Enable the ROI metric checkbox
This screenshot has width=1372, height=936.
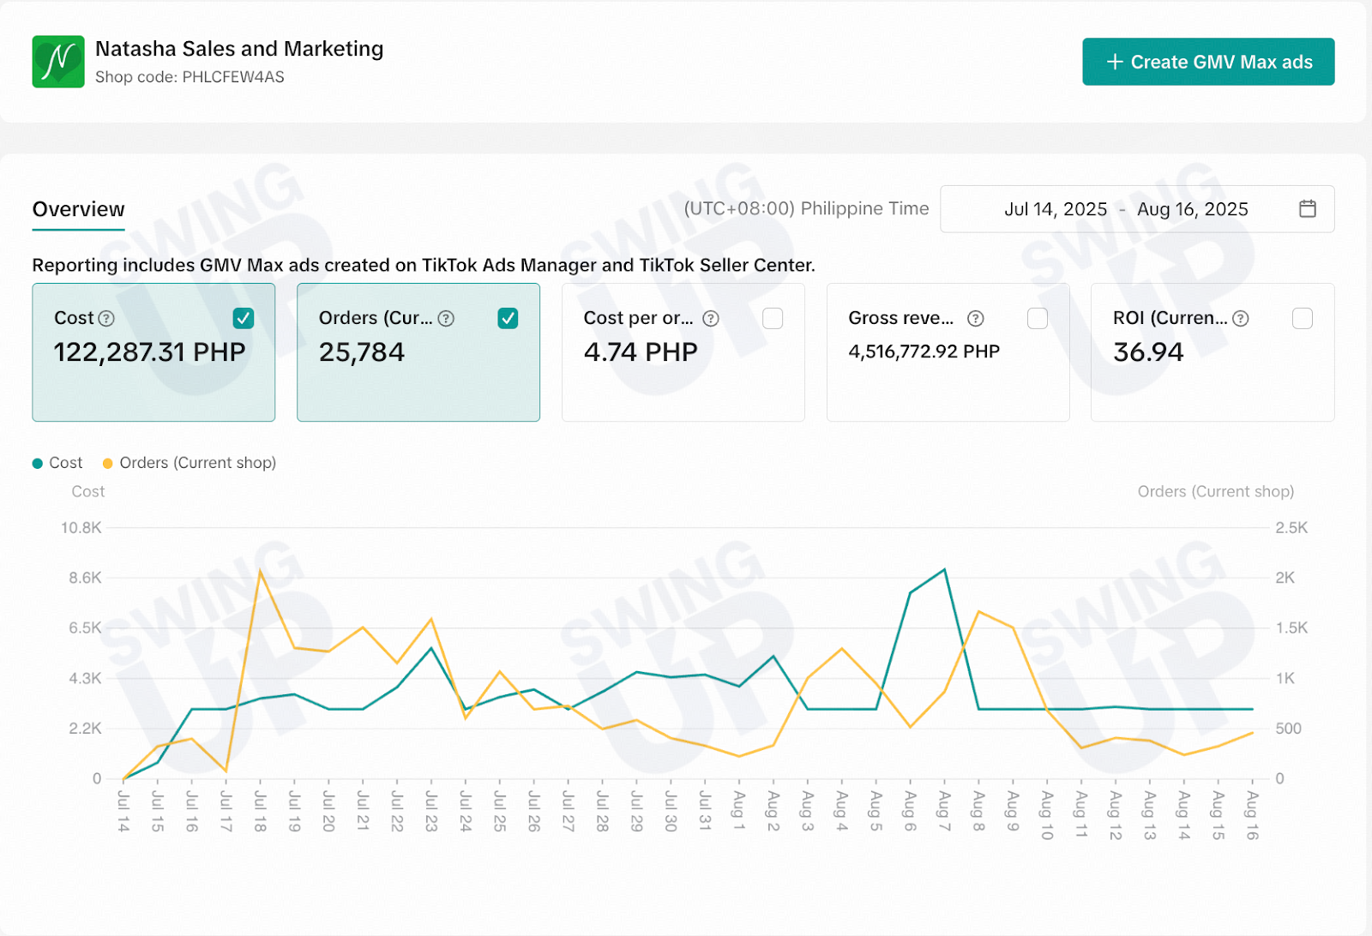point(1303,319)
